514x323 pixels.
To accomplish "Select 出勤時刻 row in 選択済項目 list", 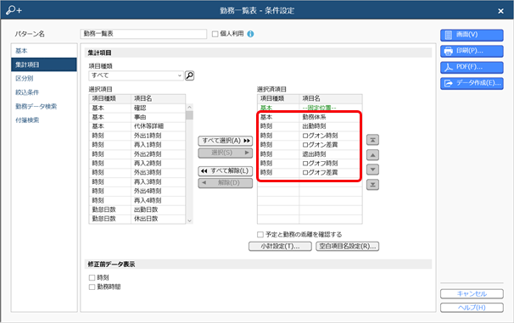I will point(310,126).
